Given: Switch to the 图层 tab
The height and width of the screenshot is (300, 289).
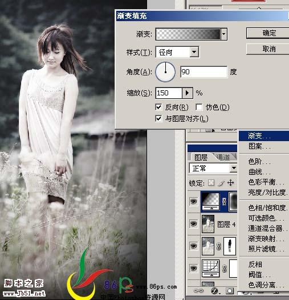Looking at the screenshot, I should (x=201, y=158).
